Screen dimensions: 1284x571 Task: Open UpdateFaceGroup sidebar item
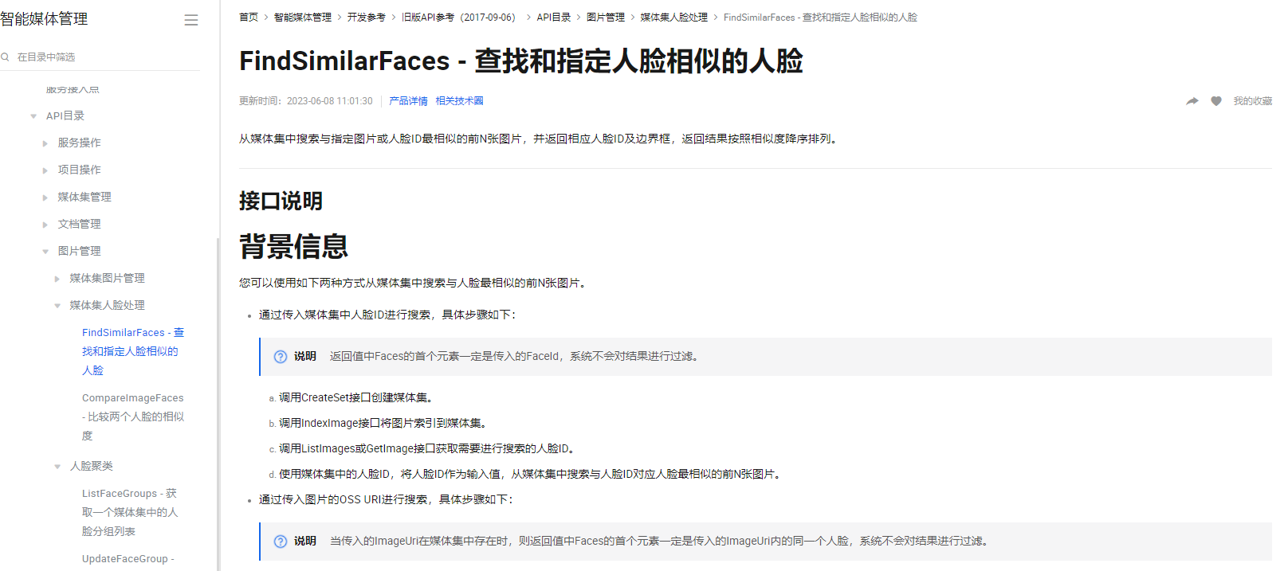point(128,559)
